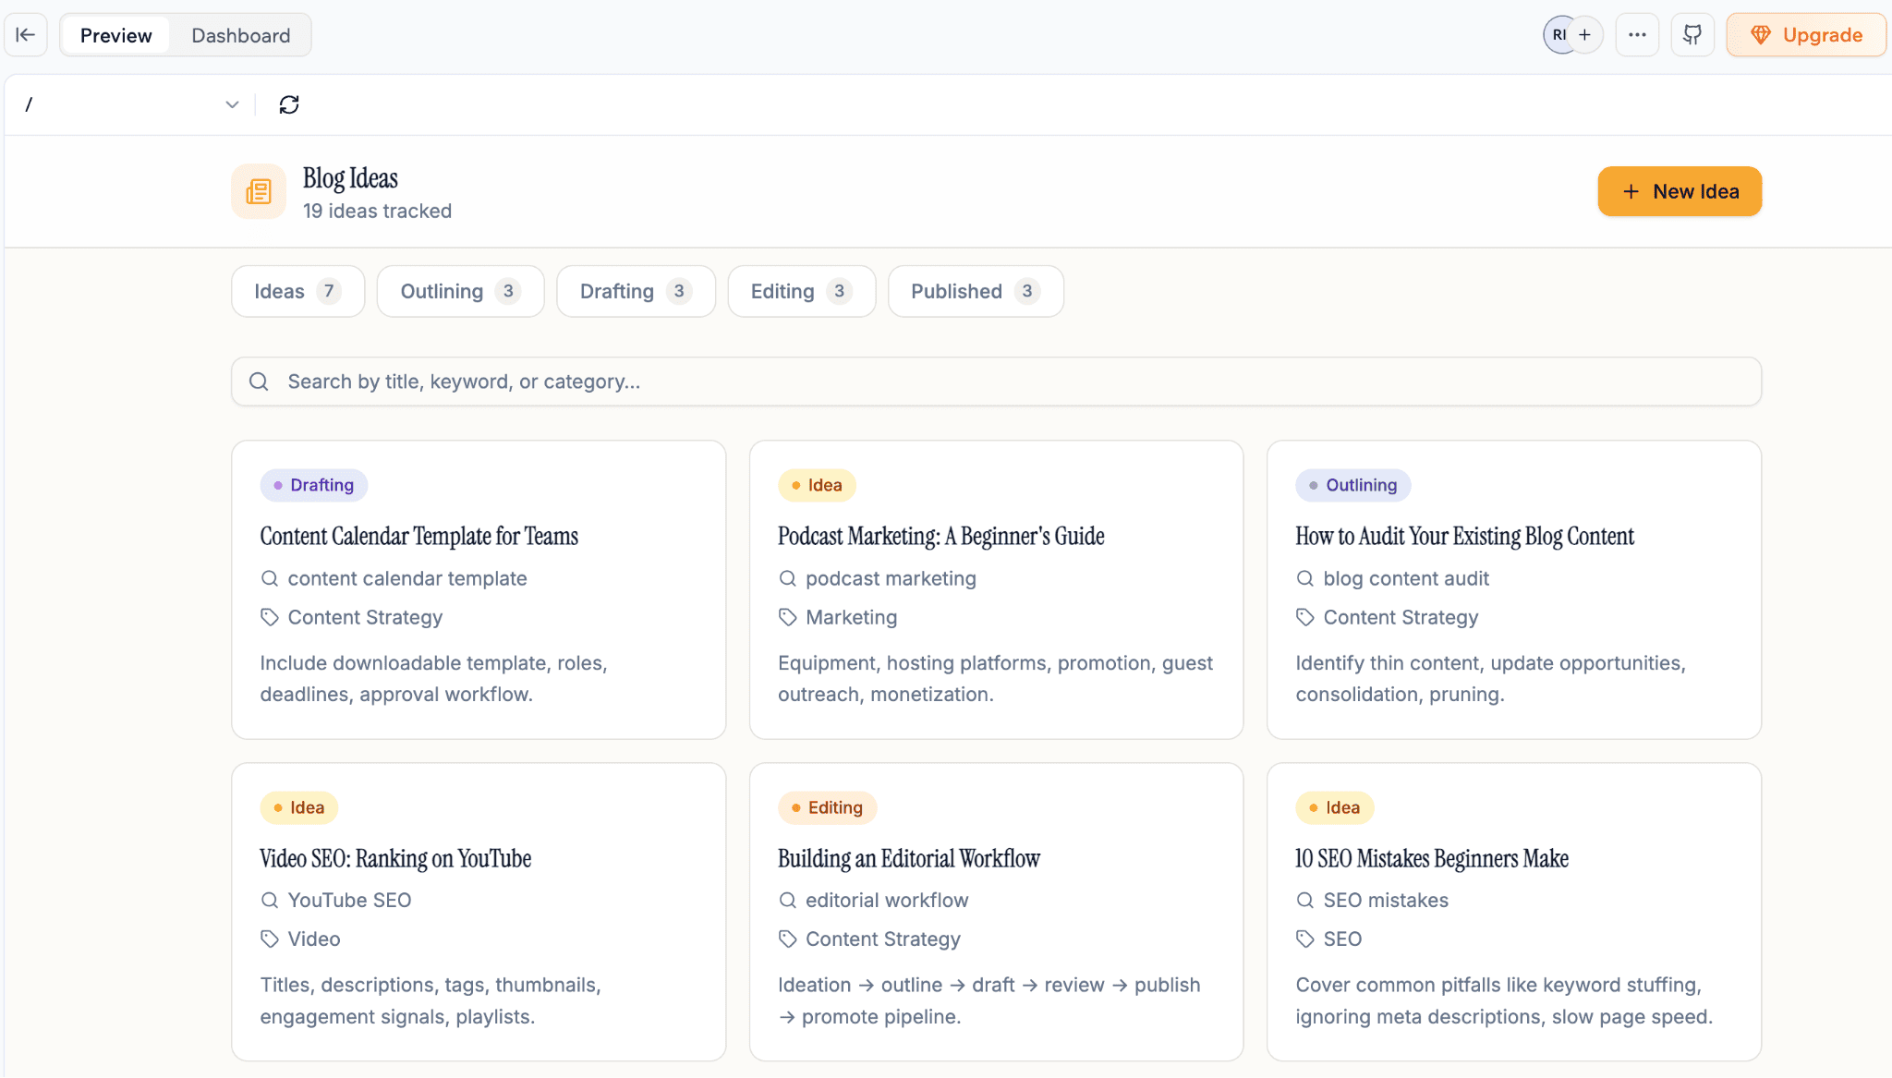Click 'Ideation → outline → draft' description
Image resolution: width=1892 pixels, height=1078 pixels.
[988, 1000]
